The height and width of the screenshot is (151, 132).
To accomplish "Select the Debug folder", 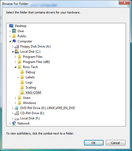I will point(28,72).
